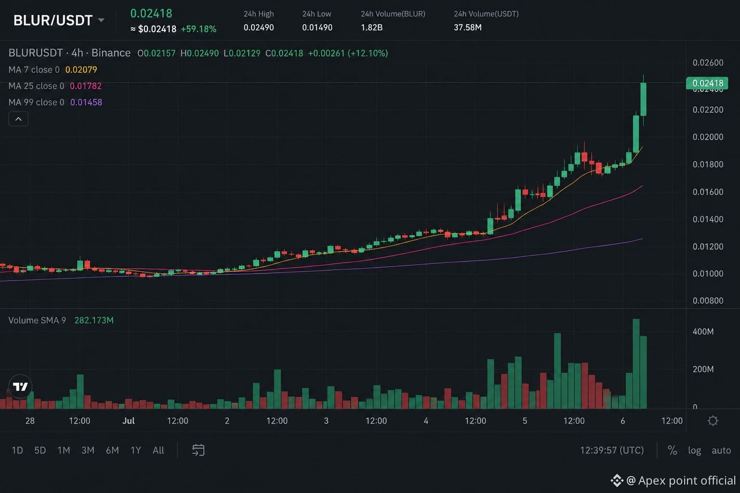Select the 1M time range
The image size is (740, 493).
(x=64, y=450)
